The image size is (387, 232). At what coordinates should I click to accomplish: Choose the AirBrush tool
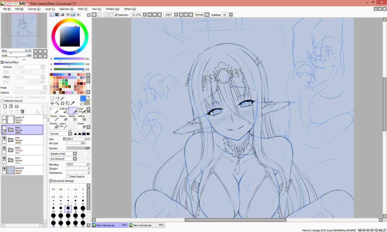(63, 111)
